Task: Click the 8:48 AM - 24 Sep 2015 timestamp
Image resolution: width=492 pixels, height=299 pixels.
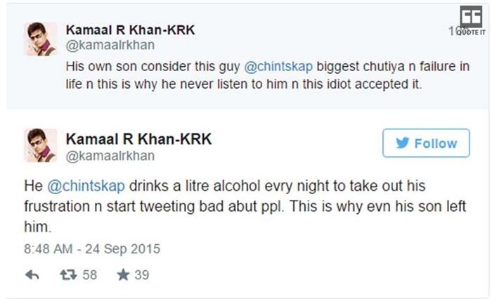Action: click(93, 249)
